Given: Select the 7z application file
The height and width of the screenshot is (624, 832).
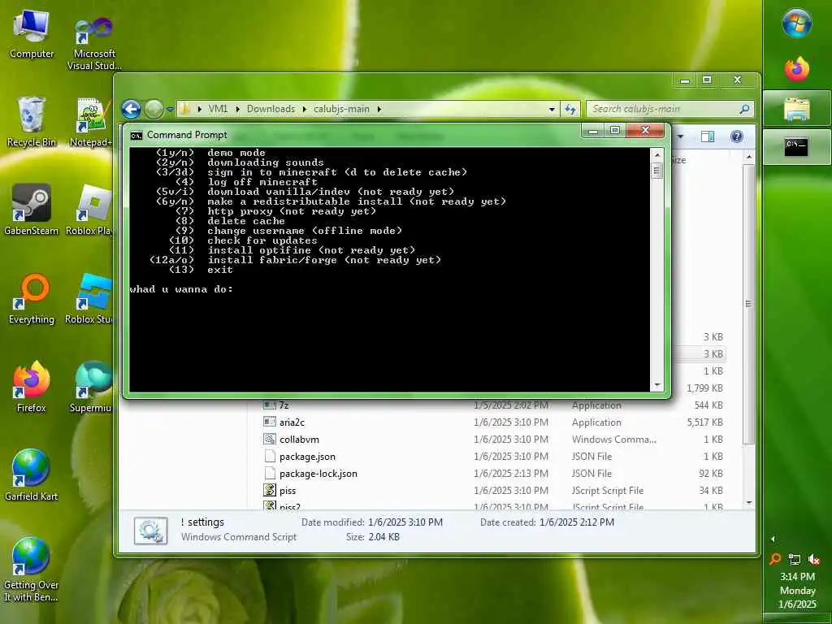Looking at the screenshot, I should point(284,405).
